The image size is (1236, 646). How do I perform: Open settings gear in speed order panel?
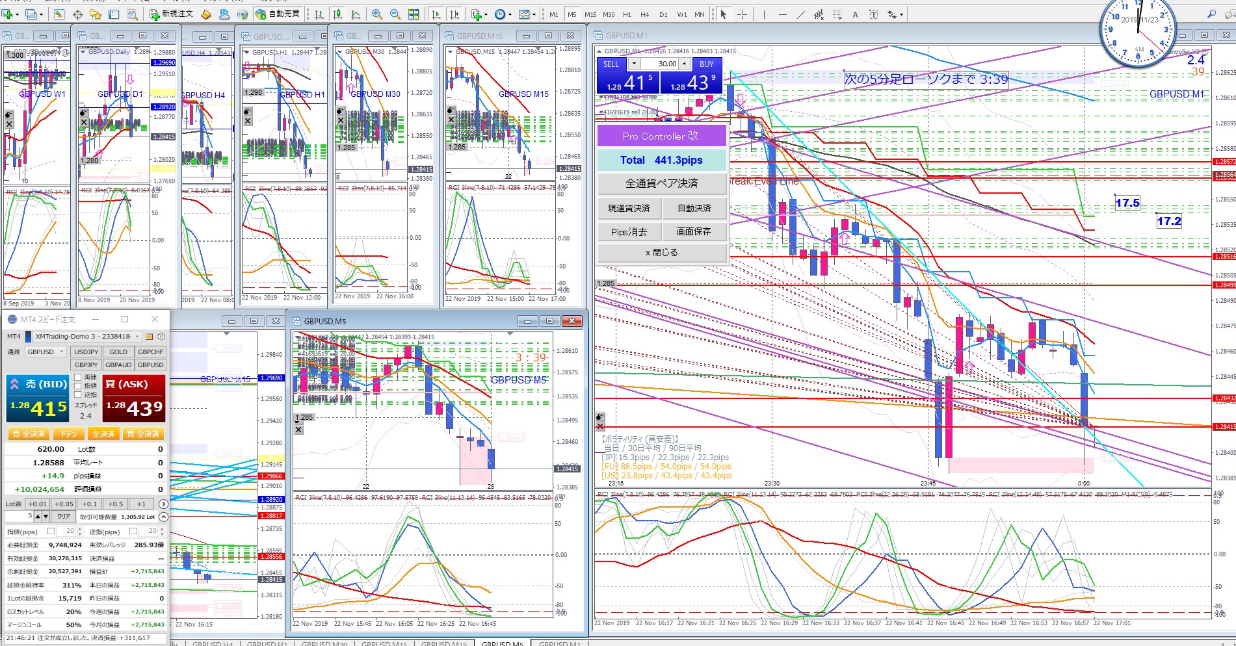[161, 337]
